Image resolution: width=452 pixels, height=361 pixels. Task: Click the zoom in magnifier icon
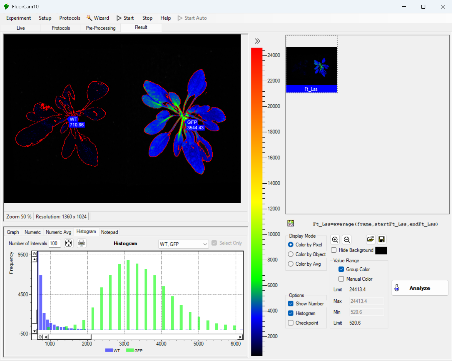pos(335,240)
